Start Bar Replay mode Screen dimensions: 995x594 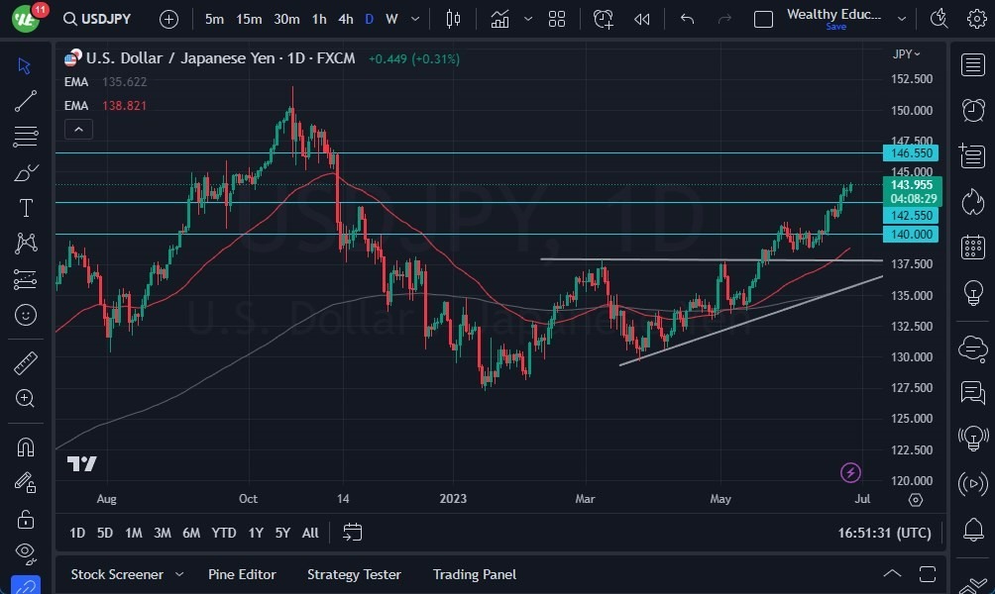(641, 18)
